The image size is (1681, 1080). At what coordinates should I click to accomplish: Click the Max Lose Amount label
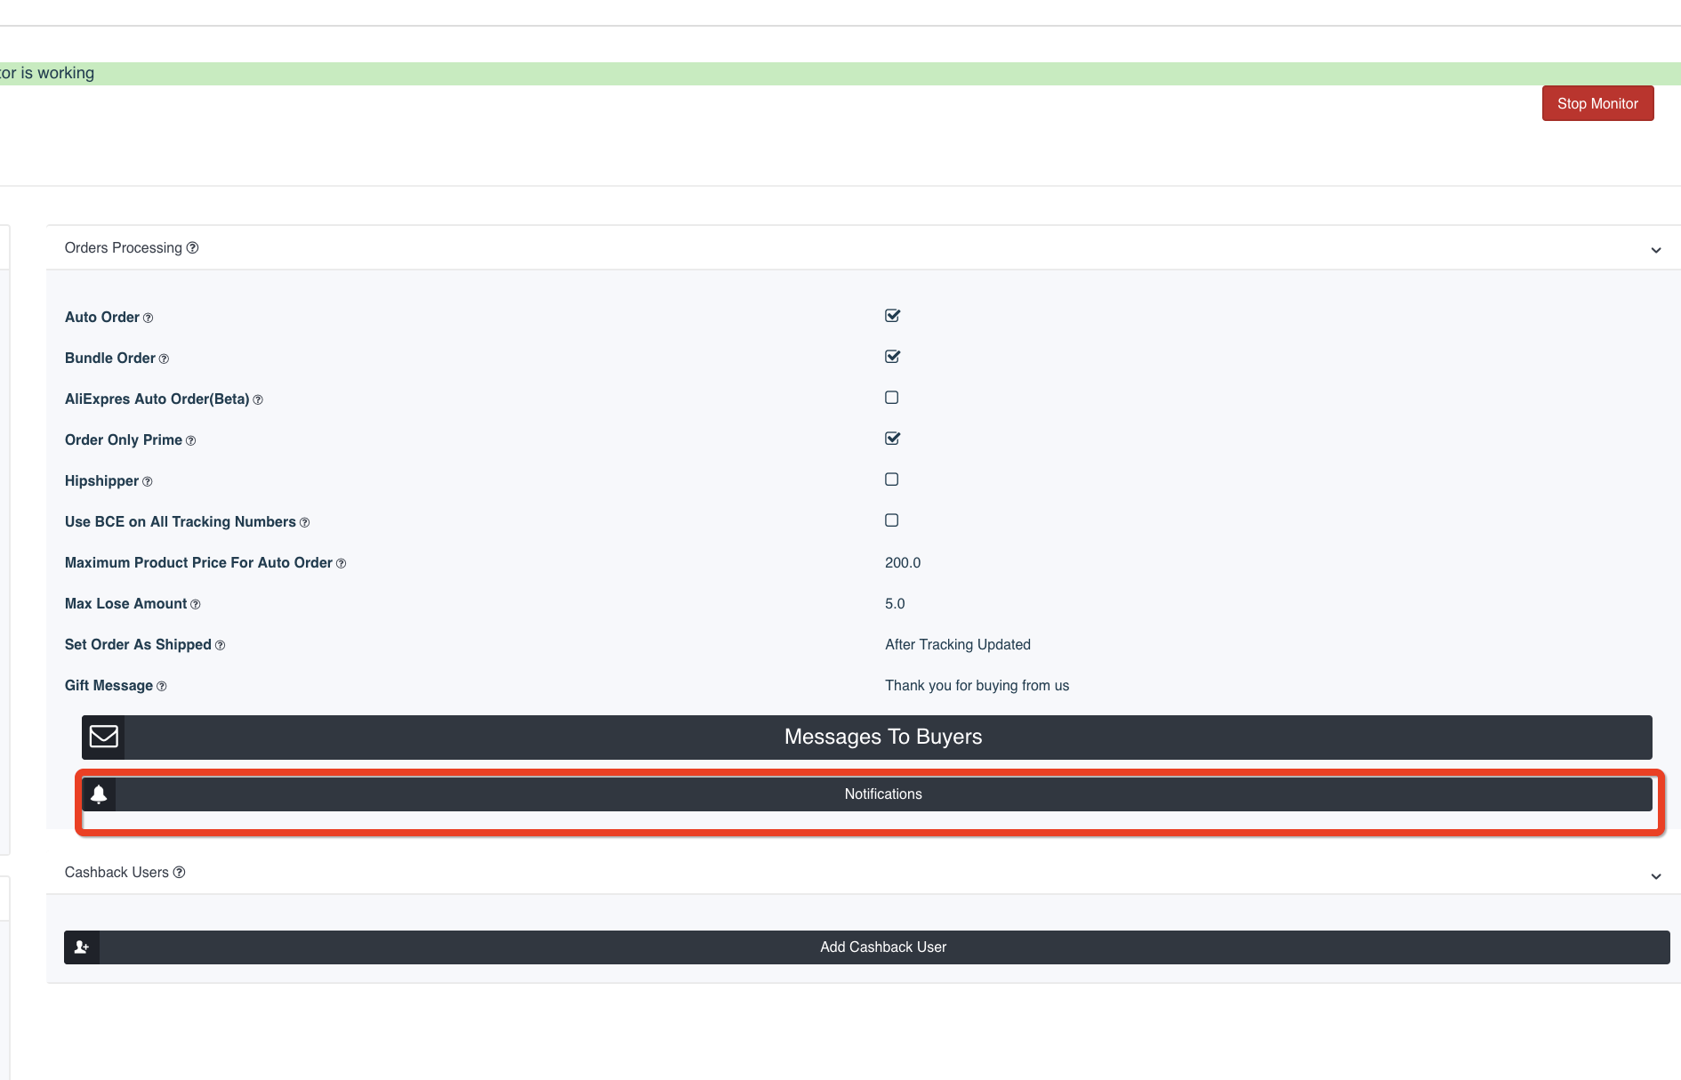[x=125, y=604]
